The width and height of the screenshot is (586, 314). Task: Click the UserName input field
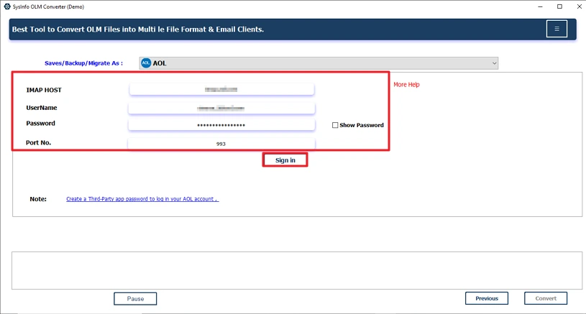pos(221,108)
